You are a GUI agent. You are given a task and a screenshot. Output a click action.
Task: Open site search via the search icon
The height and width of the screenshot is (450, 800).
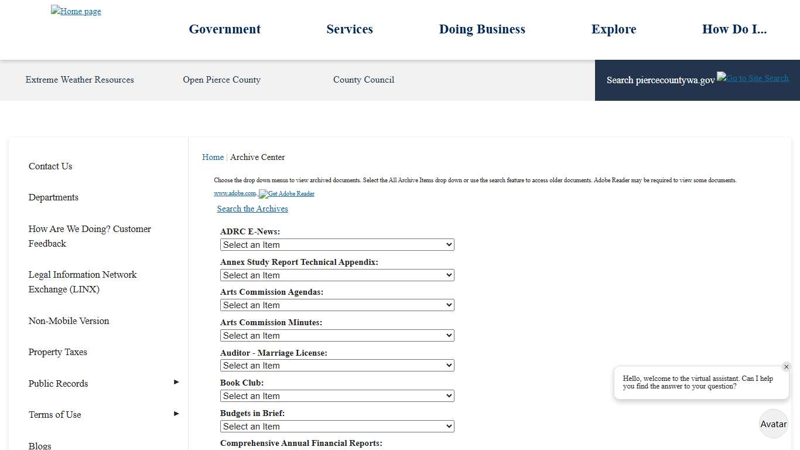753,77
